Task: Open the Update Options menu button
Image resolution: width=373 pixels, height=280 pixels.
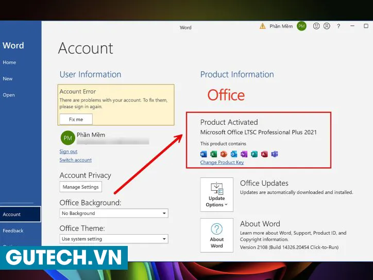Action: click(217, 194)
